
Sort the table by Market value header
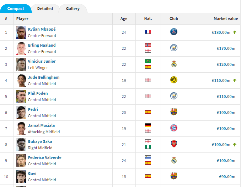point(226,19)
